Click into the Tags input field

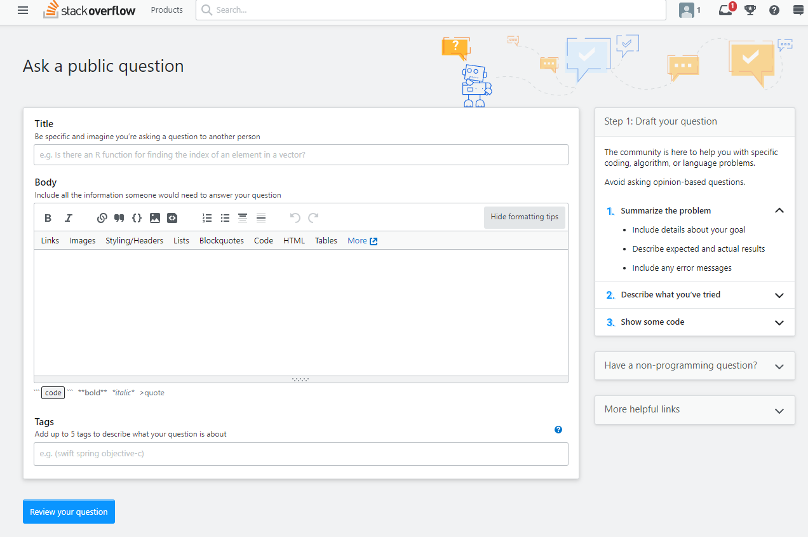coord(301,454)
